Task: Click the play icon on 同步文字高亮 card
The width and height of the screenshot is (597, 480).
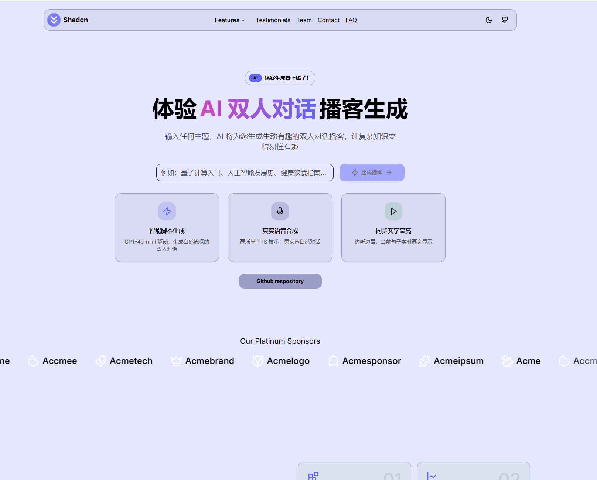Action: (393, 211)
